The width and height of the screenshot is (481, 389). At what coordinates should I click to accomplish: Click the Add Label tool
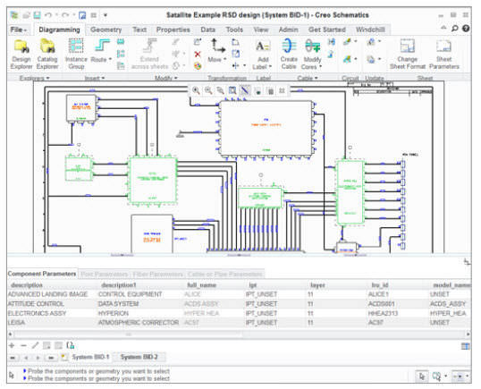[x=262, y=54]
